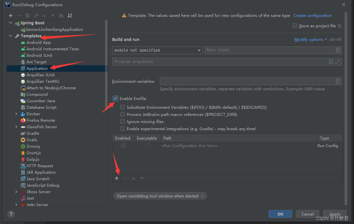The height and width of the screenshot is (224, 354).
Task: Select the Android App template
Action: pyautogui.click(x=39, y=43)
